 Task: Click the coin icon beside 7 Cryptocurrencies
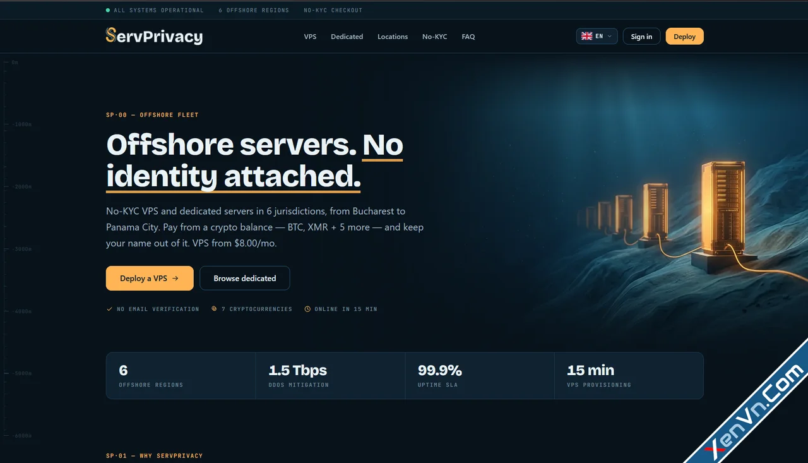point(214,309)
